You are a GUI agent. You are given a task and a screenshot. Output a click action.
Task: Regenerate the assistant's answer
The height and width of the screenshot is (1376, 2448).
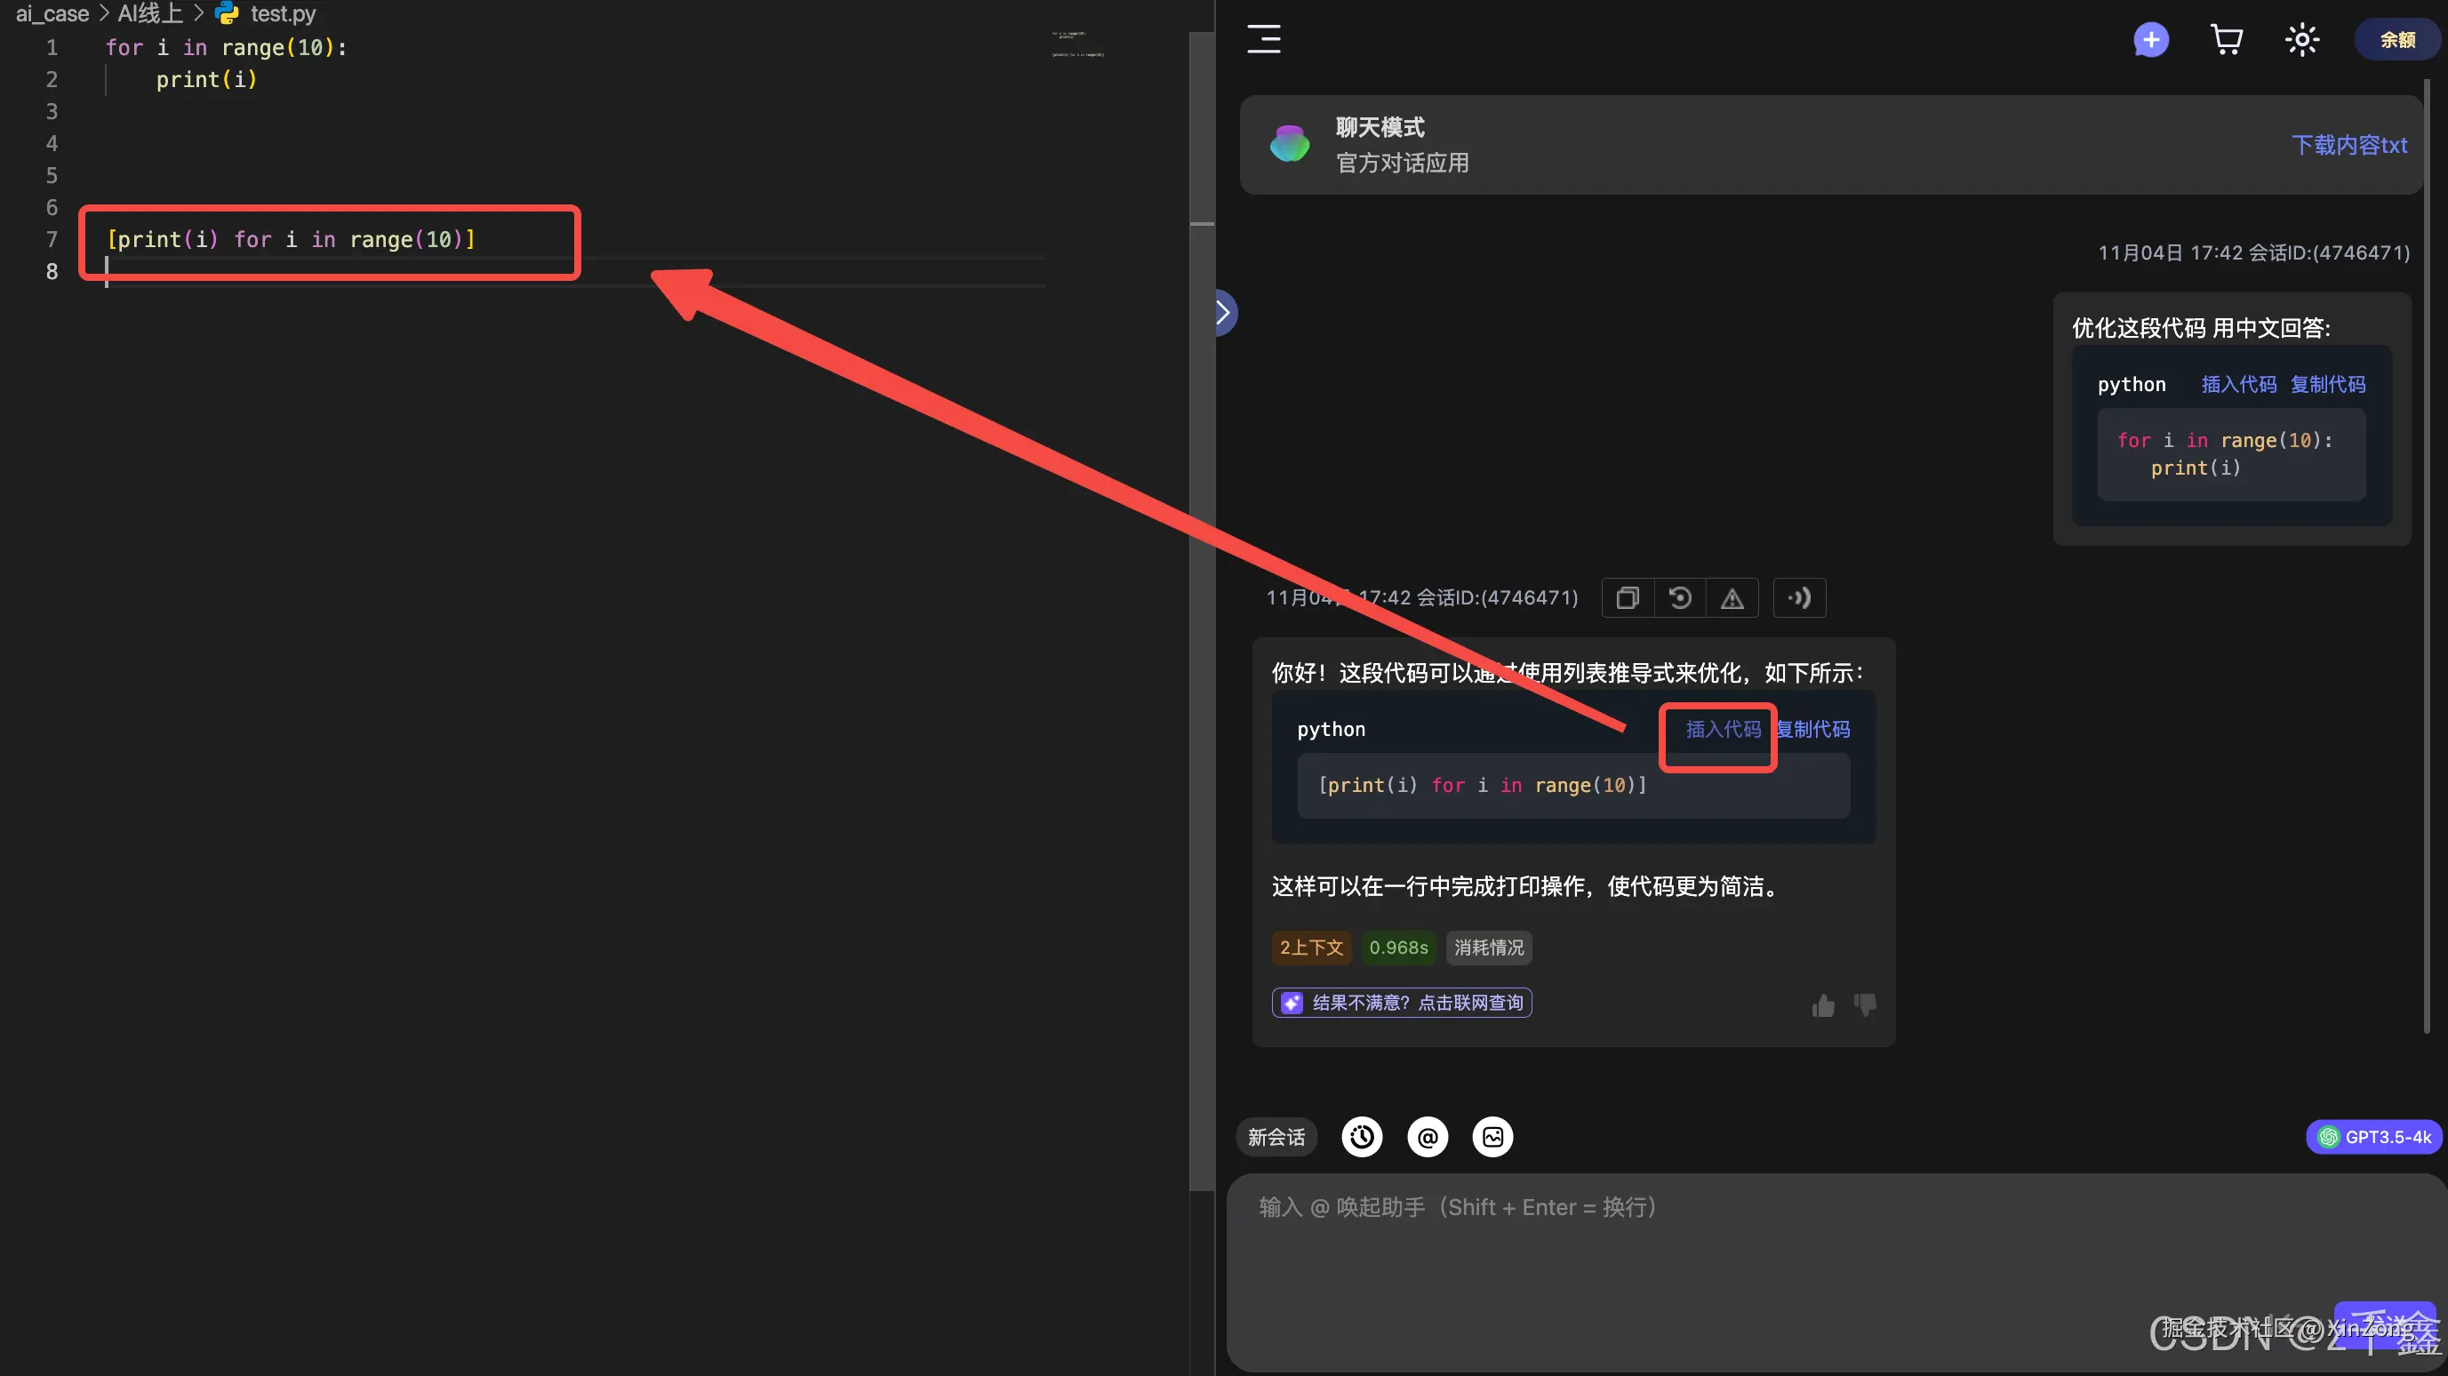(1680, 596)
